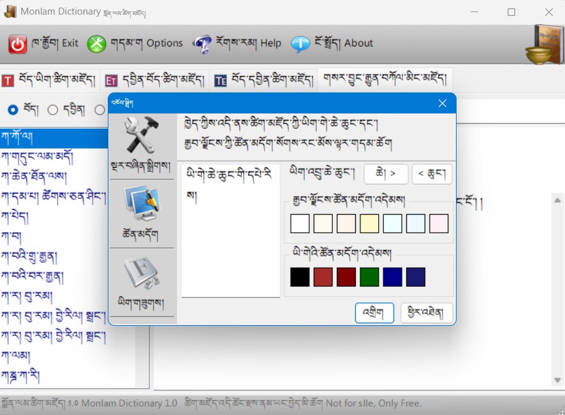Enable the second language radio button

pos(53,109)
